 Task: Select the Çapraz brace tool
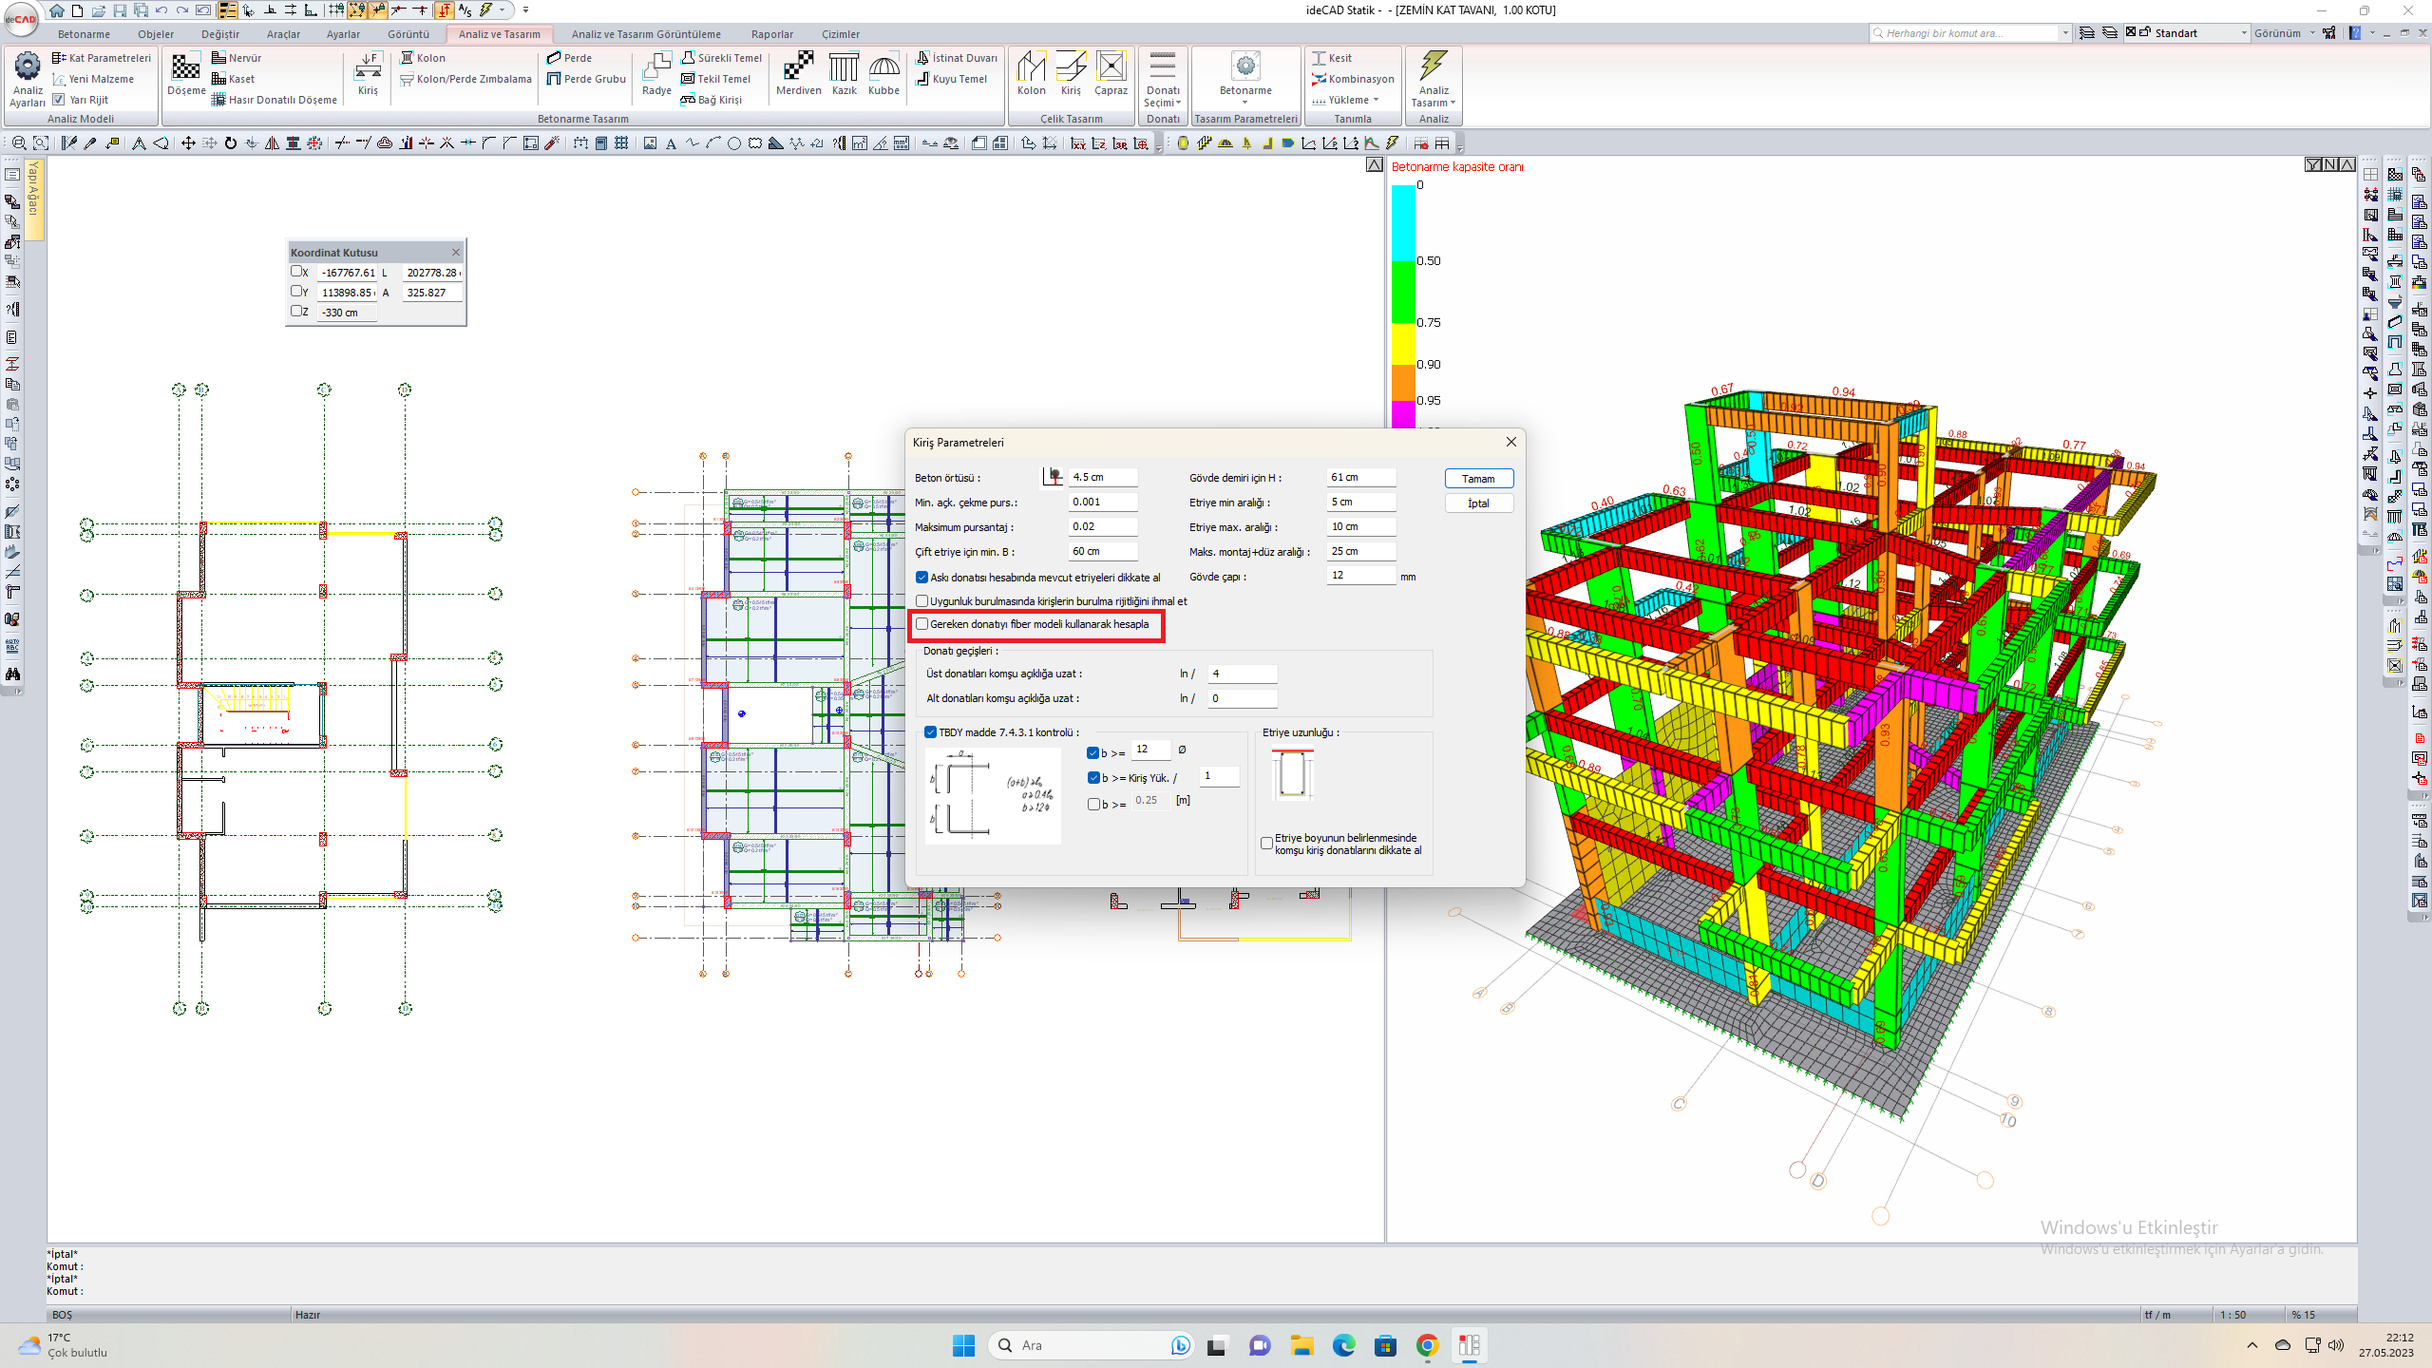[1111, 74]
